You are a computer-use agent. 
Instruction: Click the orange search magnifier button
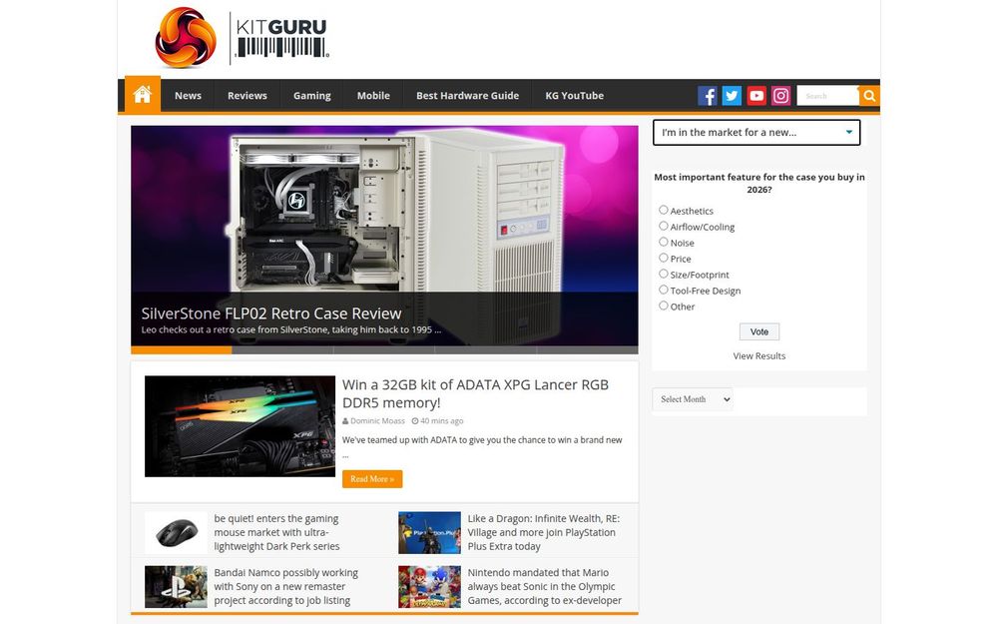(869, 96)
